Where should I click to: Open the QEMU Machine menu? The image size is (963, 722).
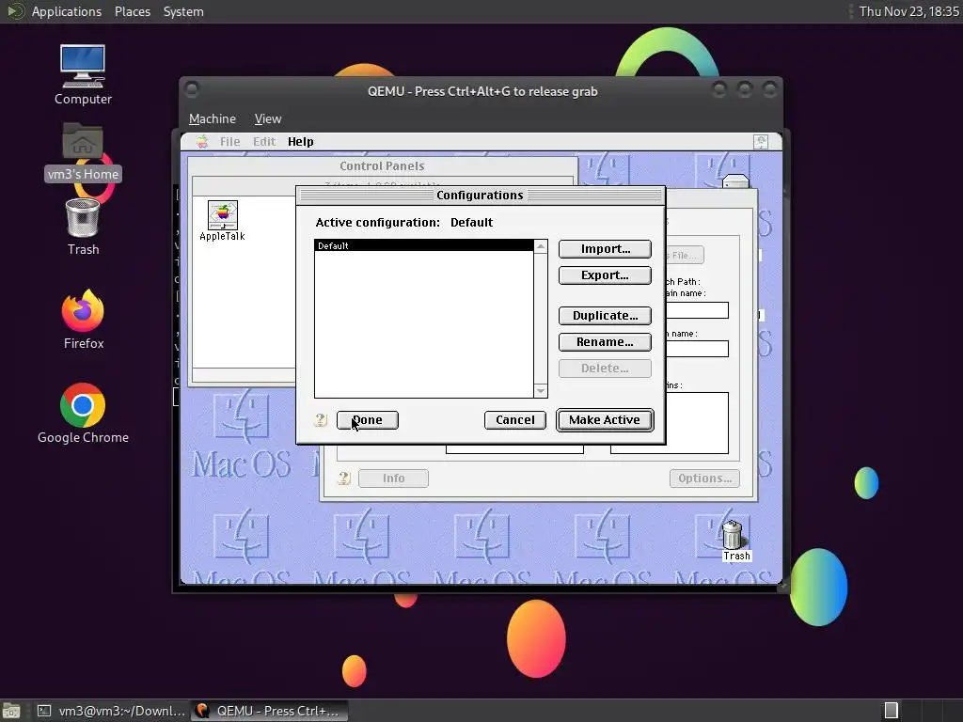tap(212, 118)
